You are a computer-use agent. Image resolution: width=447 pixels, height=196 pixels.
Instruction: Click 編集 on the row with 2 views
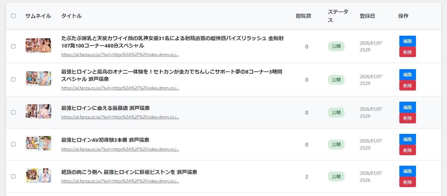pyautogui.click(x=407, y=171)
